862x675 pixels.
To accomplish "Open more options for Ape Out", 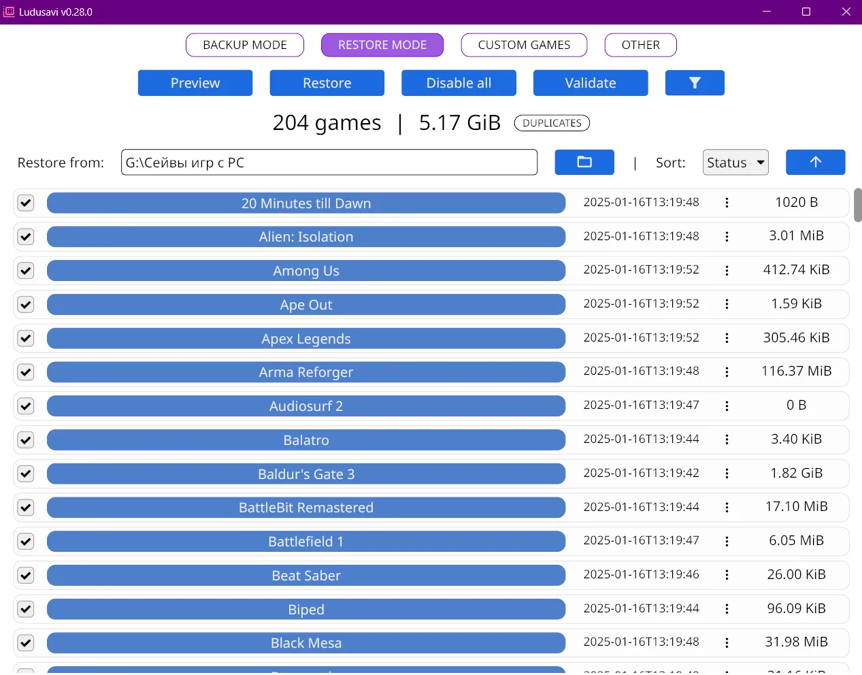I will [x=727, y=304].
